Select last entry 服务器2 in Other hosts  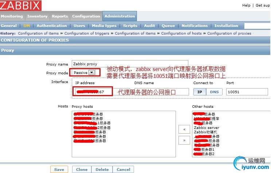[204, 154]
